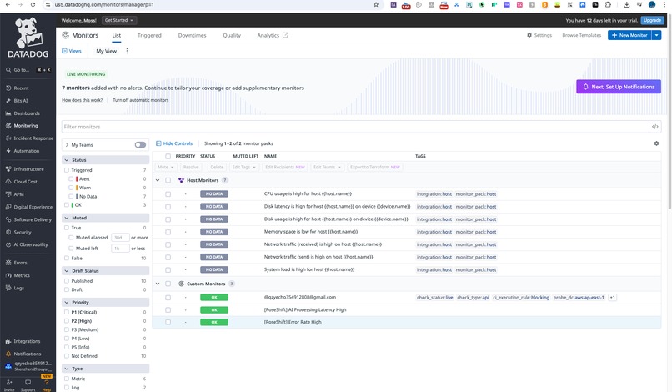
Task: Toggle query editor code icon
Action: coord(654,127)
